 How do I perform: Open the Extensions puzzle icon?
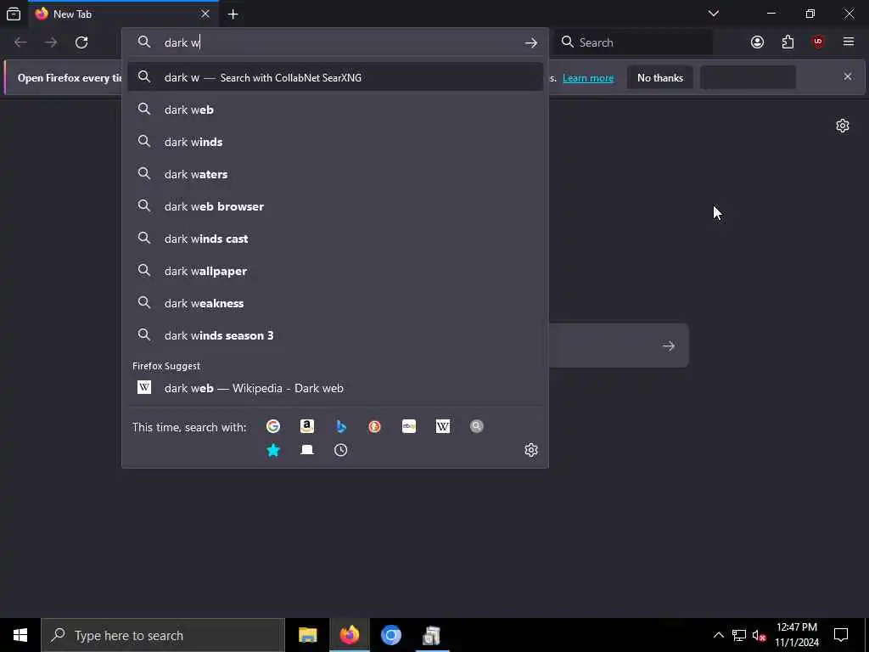pyautogui.click(x=788, y=42)
